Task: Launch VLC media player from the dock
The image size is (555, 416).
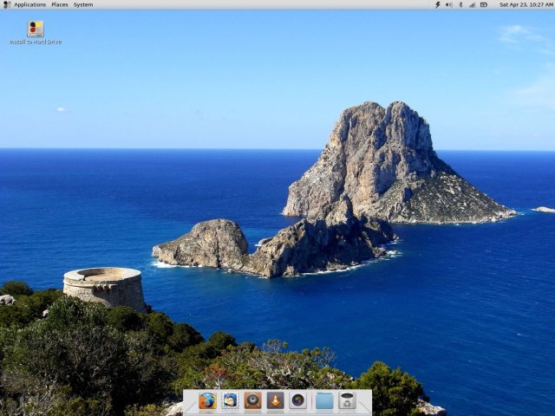Action: pos(276,400)
